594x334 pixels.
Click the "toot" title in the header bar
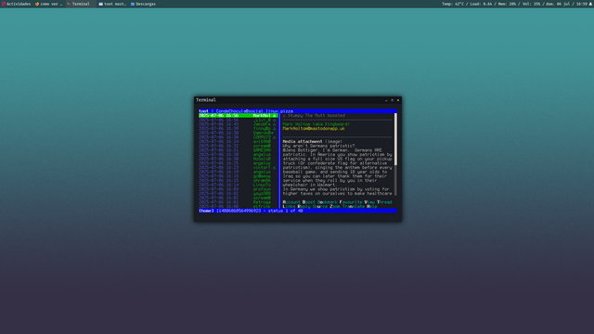tap(204, 111)
